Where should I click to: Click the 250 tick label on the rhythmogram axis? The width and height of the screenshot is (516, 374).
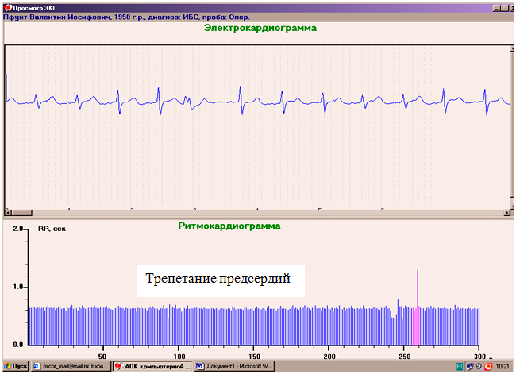tap(404, 357)
